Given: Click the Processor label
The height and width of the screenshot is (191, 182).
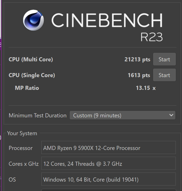Looking at the screenshot, I should point(21,148).
